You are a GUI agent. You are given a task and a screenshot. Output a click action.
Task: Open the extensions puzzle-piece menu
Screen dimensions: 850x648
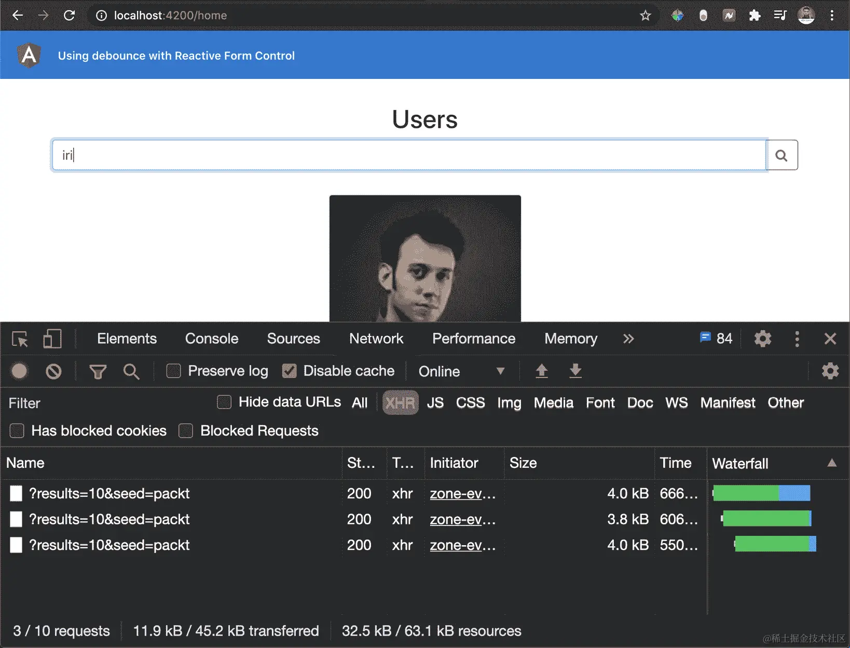pos(755,16)
